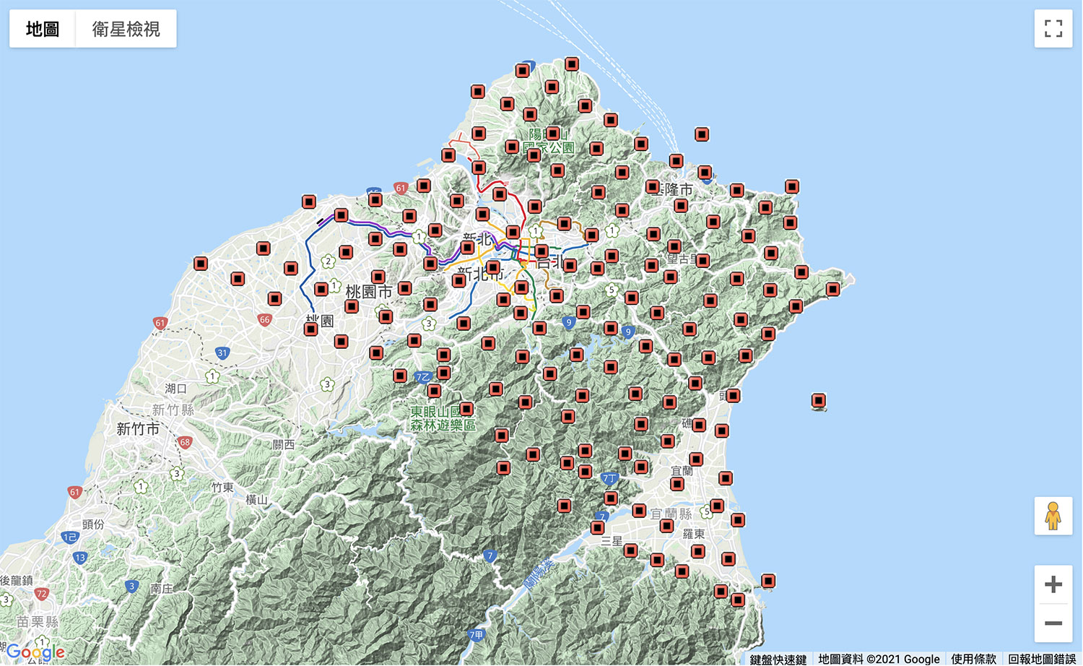The width and height of the screenshot is (1083, 666).
Task: Click the marker overlapping the 基隆市 label
Action: 653,187
